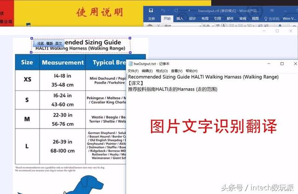The width and height of the screenshot is (298, 194).
Task: Click the "56-76 cm" measurement
Action: tap(62, 124)
